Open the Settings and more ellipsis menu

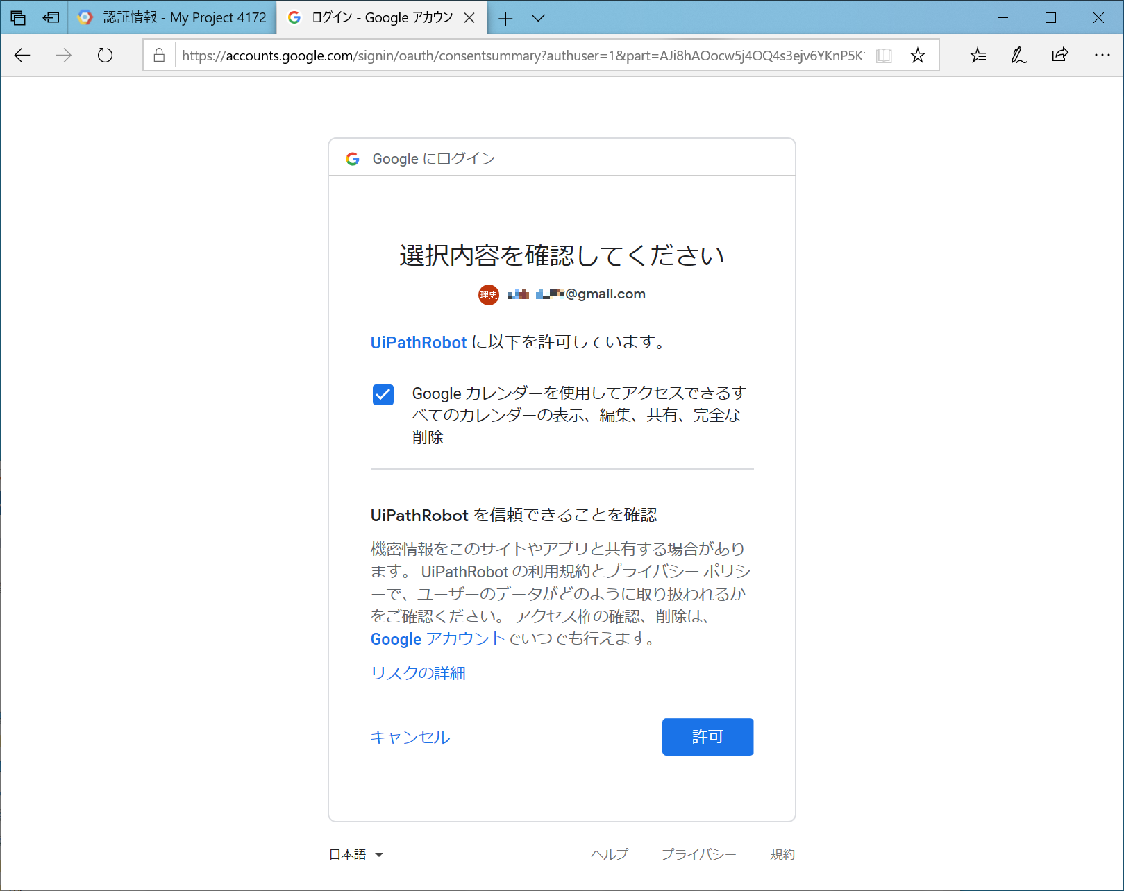(1102, 55)
